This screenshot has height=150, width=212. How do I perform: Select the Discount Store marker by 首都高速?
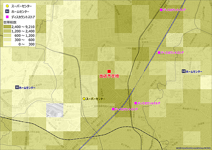(x=113, y=109)
